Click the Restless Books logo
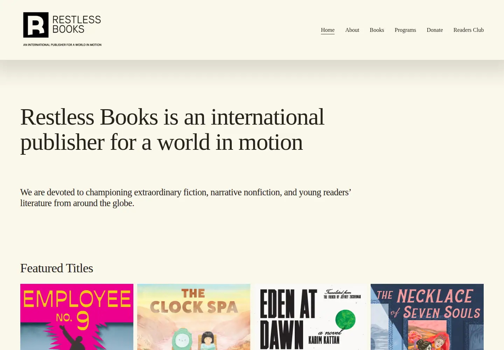This screenshot has width=504, height=350. 62,30
